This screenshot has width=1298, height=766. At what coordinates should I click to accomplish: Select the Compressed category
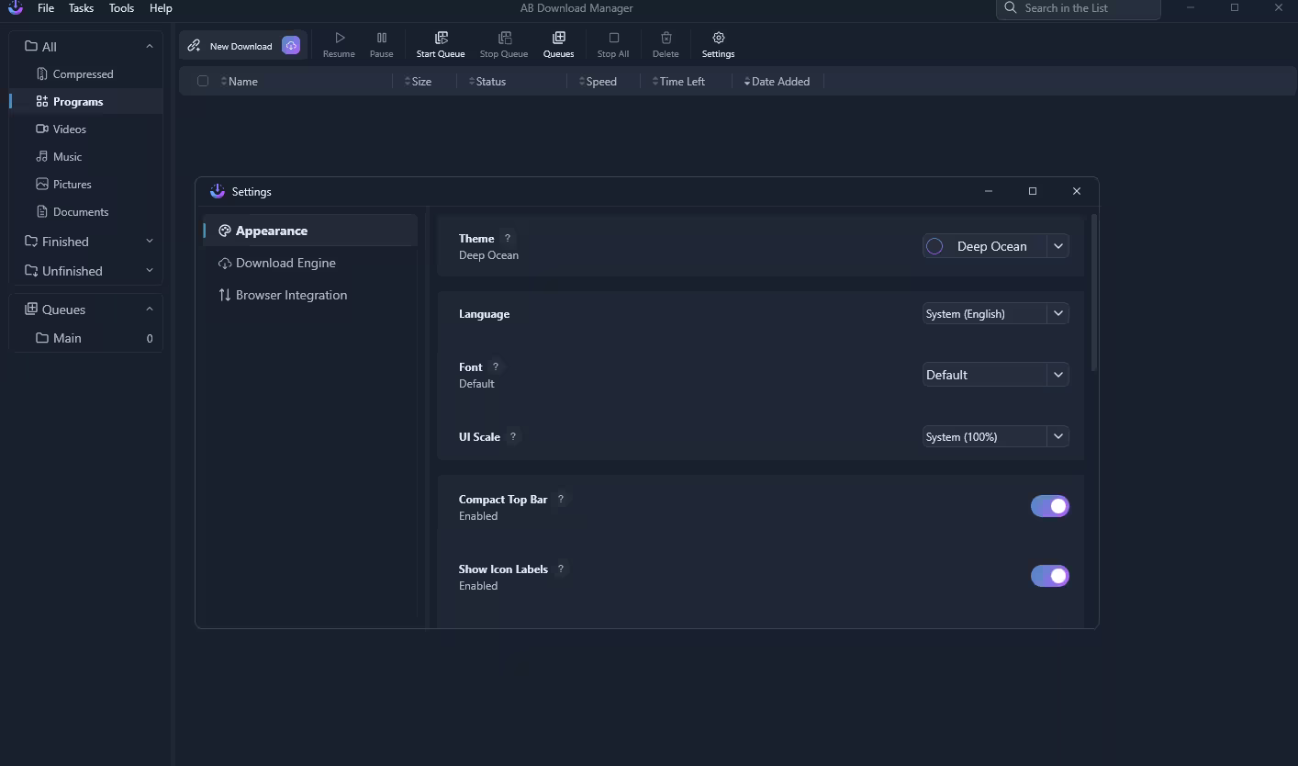pyautogui.click(x=86, y=74)
